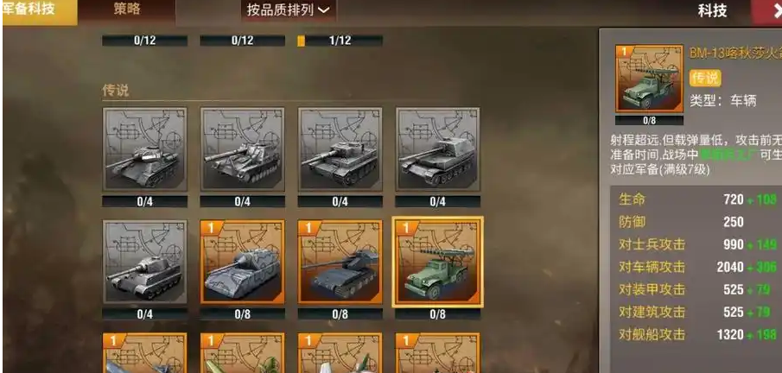Choose the Tiger tank card third in the first row

[340, 149]
